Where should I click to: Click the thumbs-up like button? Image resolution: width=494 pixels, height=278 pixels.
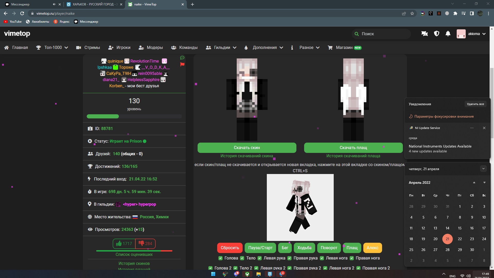[124, 244]
